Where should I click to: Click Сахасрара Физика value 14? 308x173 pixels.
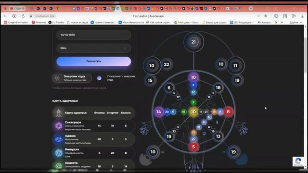(x=100, y=126)
